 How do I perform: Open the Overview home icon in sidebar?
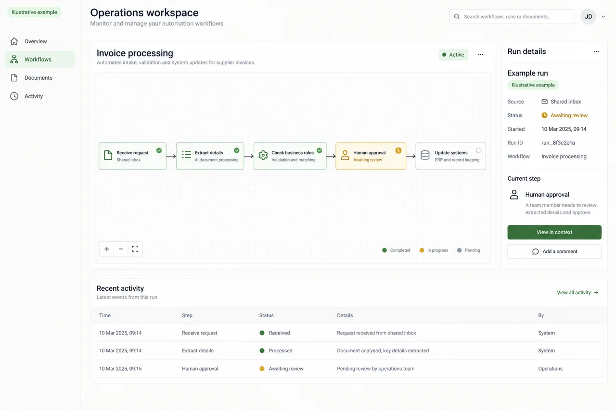14,41
